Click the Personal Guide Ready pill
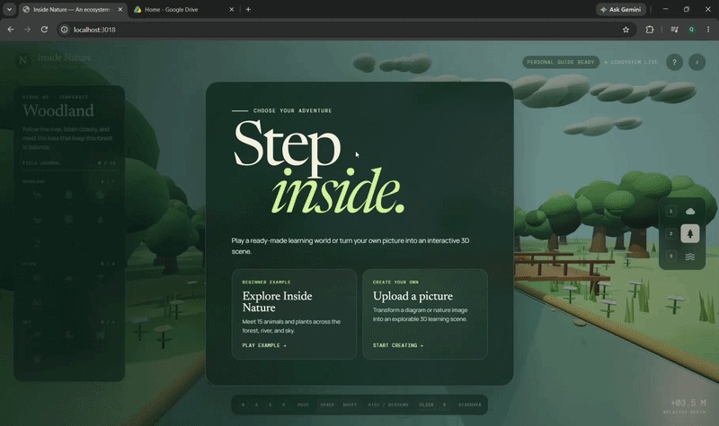 [560, 62]
